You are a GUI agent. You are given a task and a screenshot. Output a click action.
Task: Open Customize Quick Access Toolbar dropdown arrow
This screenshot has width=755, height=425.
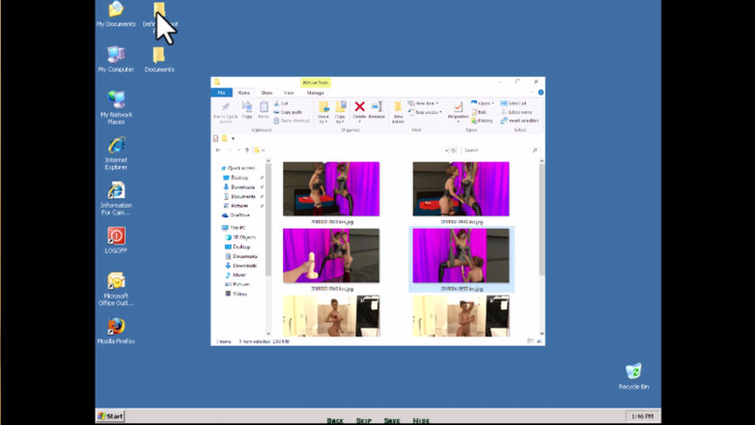(x=233, y=139)
